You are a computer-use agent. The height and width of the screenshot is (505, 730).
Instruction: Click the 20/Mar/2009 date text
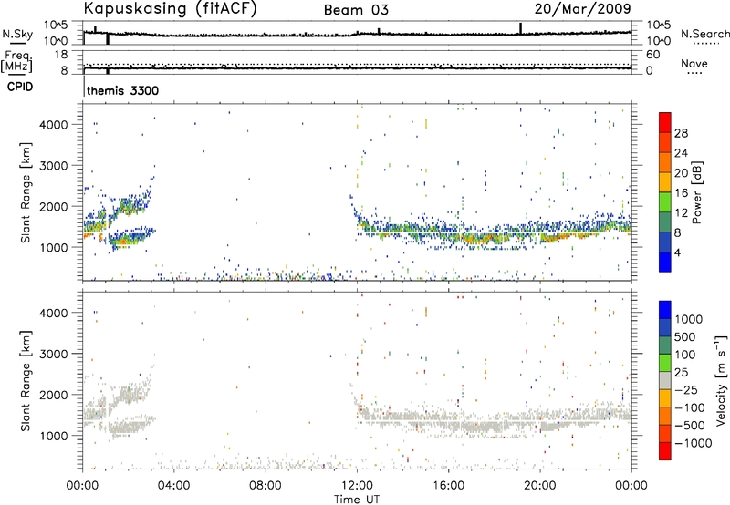pyautogui.click(x=582, y=8)
